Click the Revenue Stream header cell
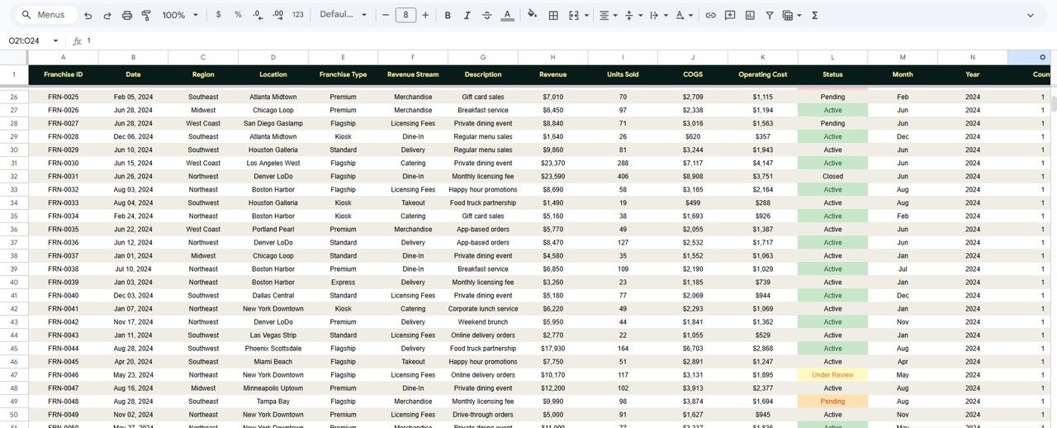Viewport: 1057px width, 428px height. click(413, 74)
